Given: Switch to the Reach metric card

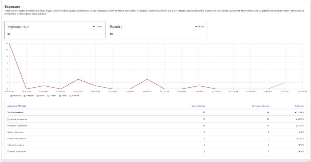Looking at the screenshot, I should pos(157,30).
